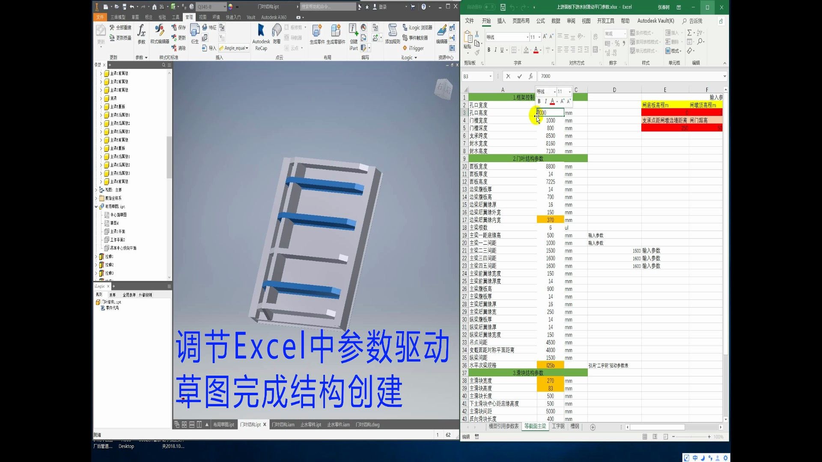Click the 等截面主王 sheet tab in Excel
Screen dimensions: 822x462
pos(534,426)
